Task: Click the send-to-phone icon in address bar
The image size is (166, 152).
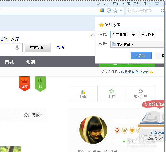Action: click(102, 11)
